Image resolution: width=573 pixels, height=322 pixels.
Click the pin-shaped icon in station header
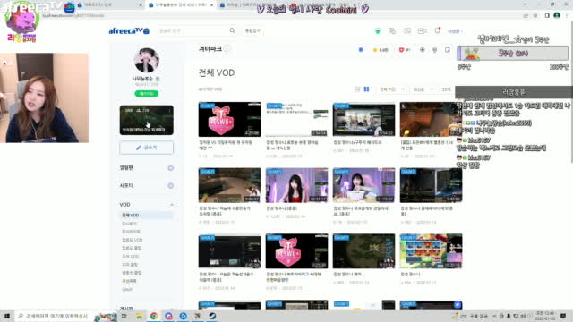[434, 50]
